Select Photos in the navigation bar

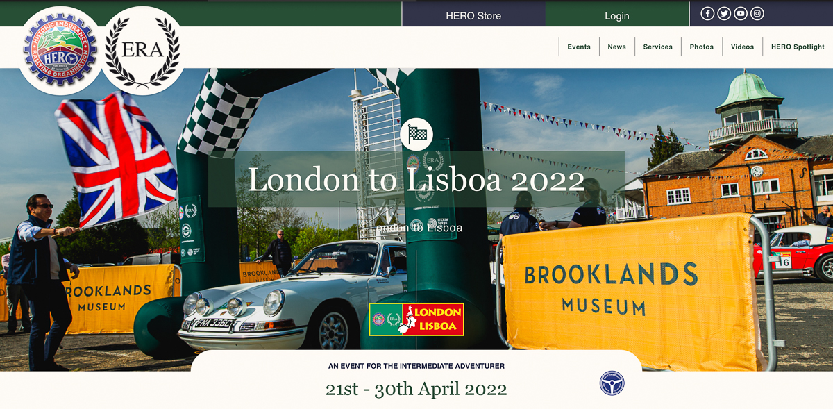[x=701, y=47]
